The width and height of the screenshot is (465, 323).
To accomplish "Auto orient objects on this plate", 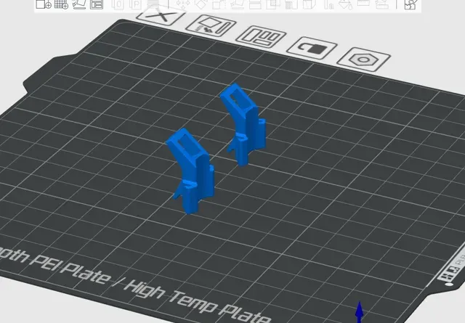I will click(211, 26).
